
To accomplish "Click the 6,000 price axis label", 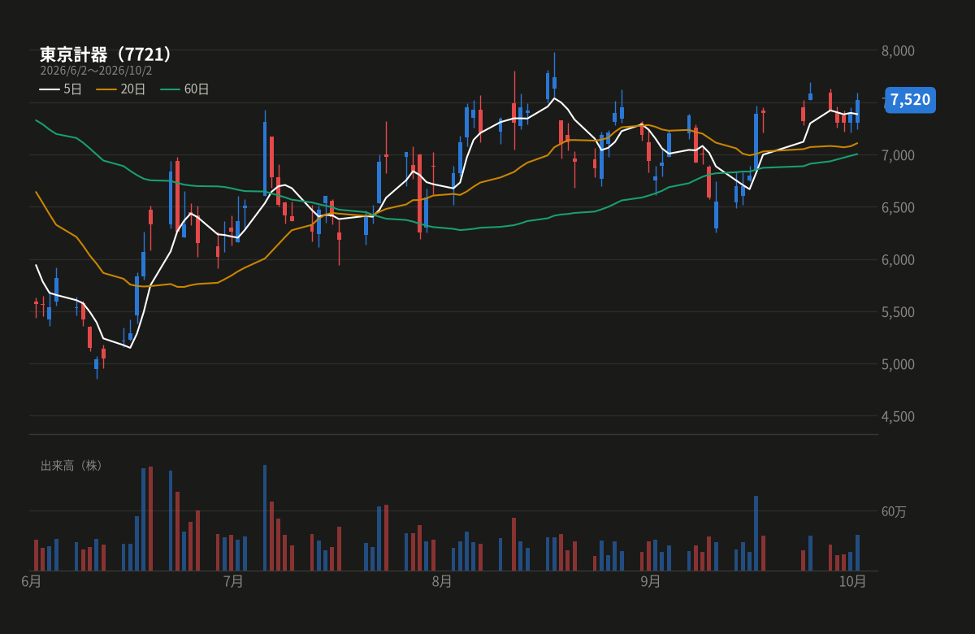I will pos(898,259).
